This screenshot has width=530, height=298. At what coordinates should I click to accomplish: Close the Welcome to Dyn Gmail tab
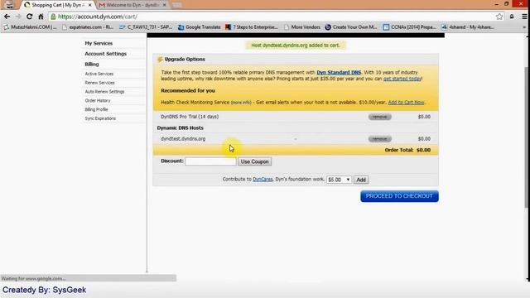pos(164,5)
